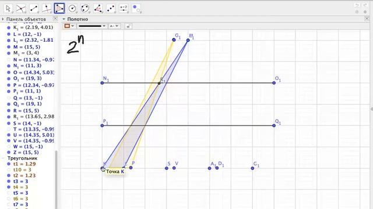Show hidden point T = (13.35, -0.9…)
The width and height of the screenshot is (373, 209).
[9, 129]
